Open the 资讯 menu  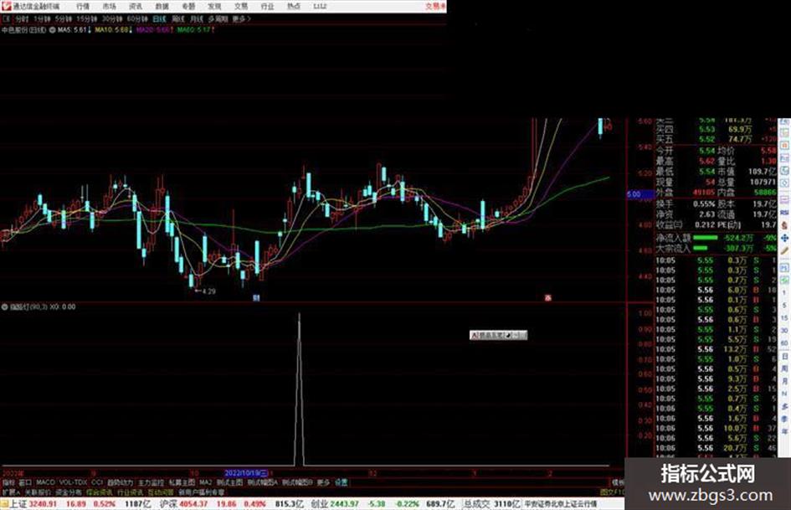pyautogui.click(x=136, y=7)
